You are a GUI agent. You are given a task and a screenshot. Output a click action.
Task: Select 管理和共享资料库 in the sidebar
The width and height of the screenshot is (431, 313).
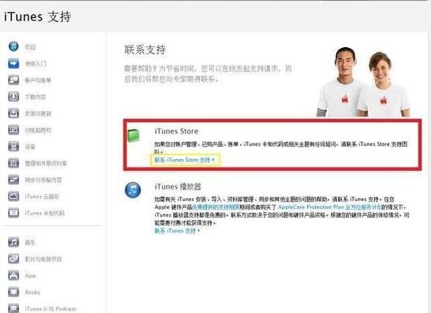46,163
